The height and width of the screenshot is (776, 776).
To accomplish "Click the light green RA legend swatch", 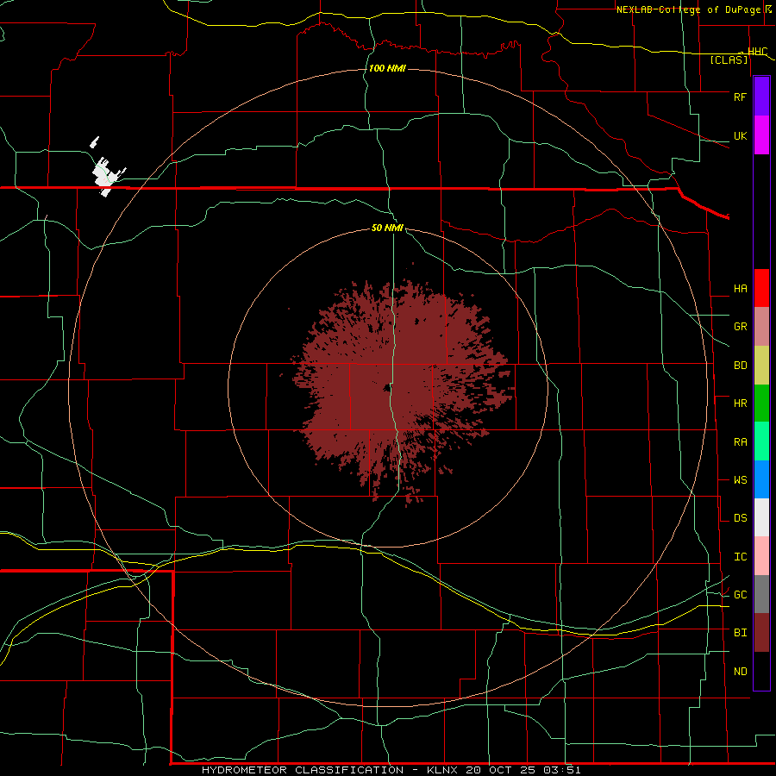I will point(761,441).
